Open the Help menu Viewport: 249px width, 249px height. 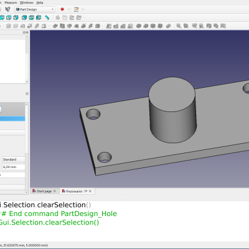click(40, 2)
